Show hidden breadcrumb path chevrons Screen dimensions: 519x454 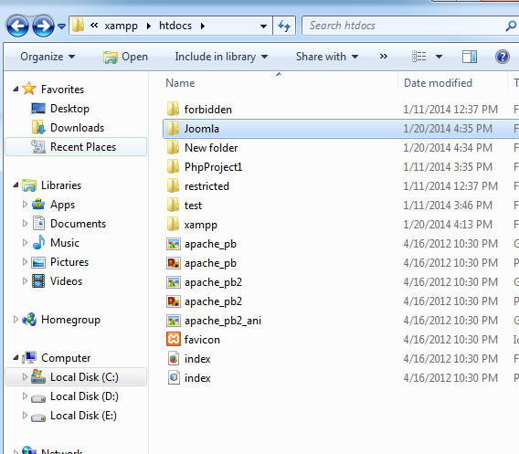coord(94,26)
